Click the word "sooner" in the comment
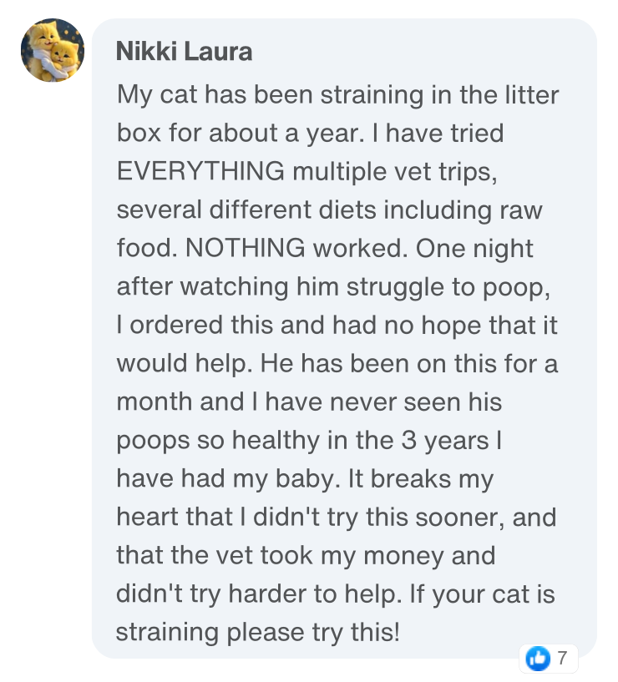Image resolution: width=618 pixels, height=682 pixels. [x=454, y=517]
